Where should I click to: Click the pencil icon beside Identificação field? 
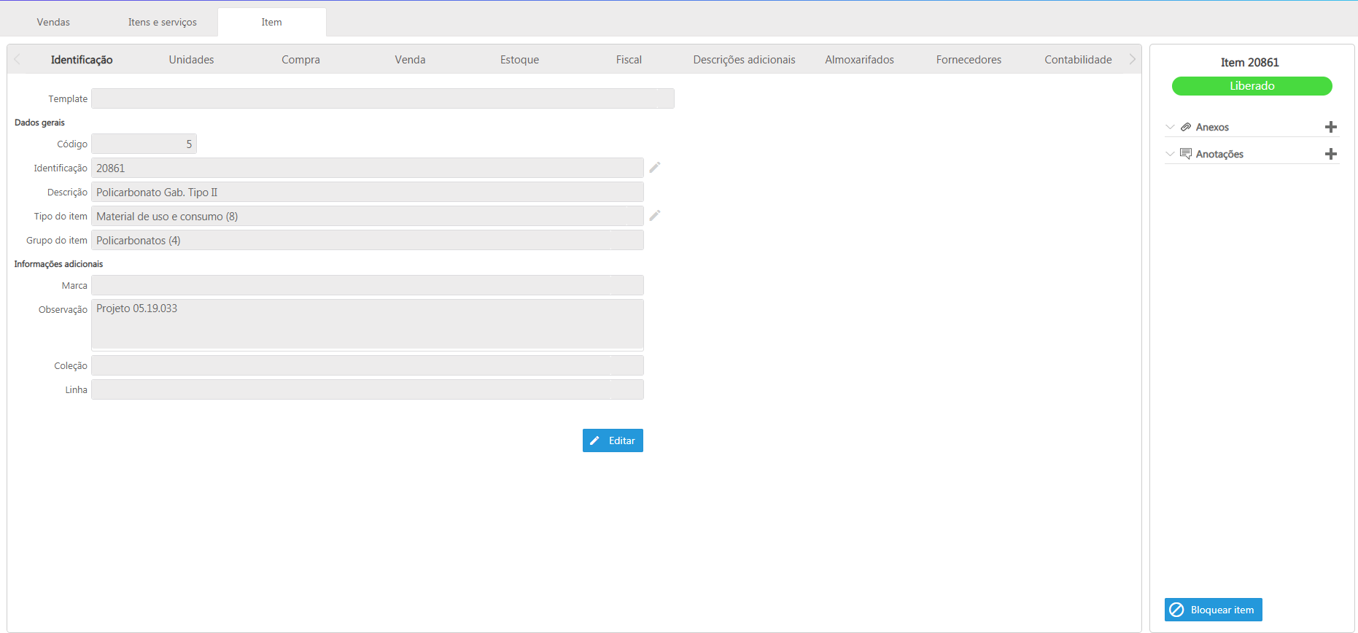[655, 168]
